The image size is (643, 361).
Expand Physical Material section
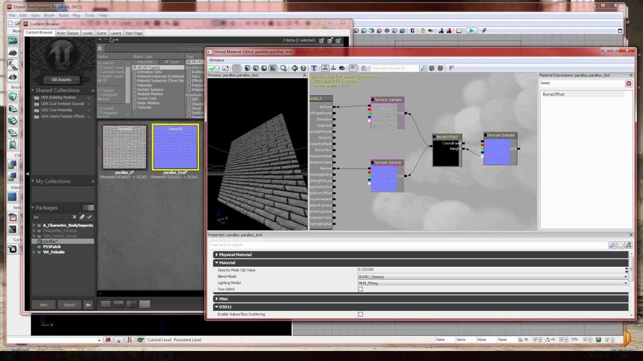217,255
